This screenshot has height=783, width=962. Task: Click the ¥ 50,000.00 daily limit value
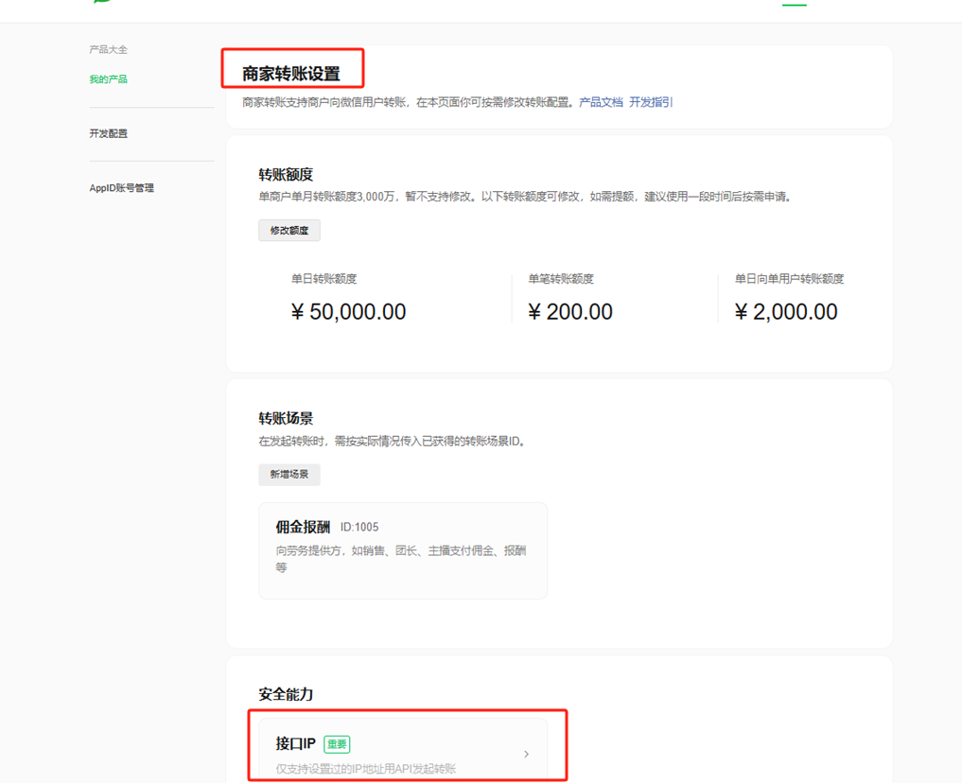pyautogui.click(x=348, y=312)
